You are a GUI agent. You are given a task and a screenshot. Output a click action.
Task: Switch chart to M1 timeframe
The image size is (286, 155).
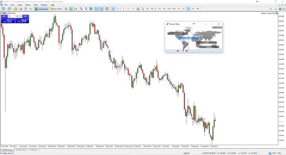pyautogui.click(x=160, y=9)
